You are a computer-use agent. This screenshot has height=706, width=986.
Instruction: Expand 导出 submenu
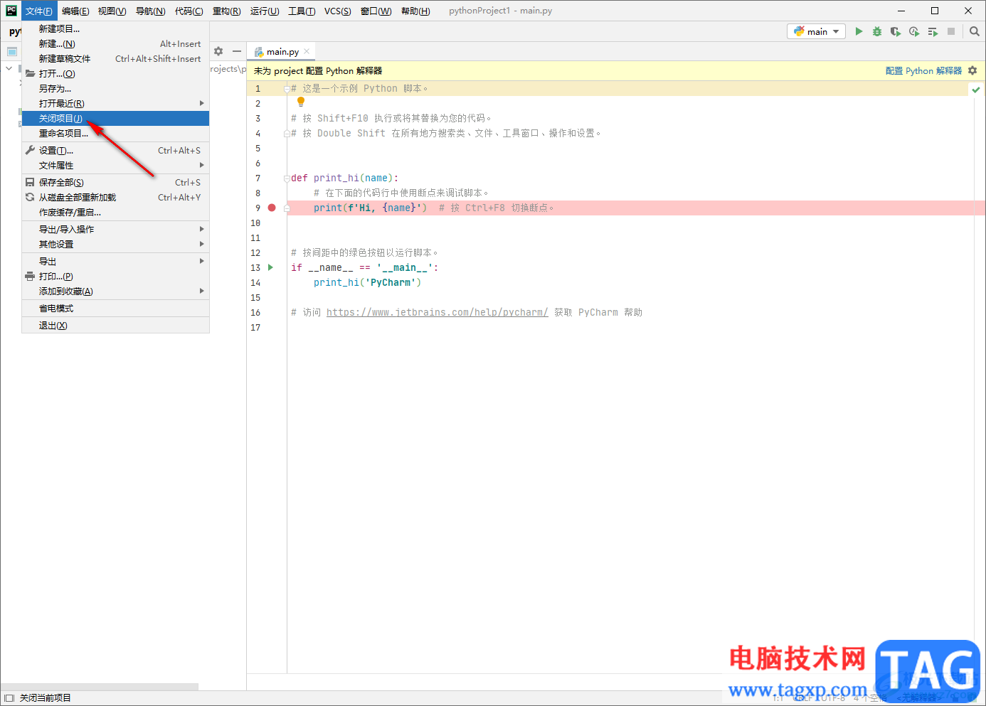(x=115, y=261)
